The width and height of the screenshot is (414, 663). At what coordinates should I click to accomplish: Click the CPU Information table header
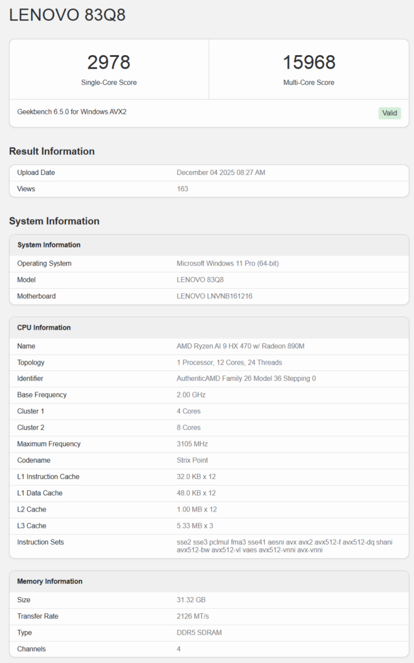[44, 328]
